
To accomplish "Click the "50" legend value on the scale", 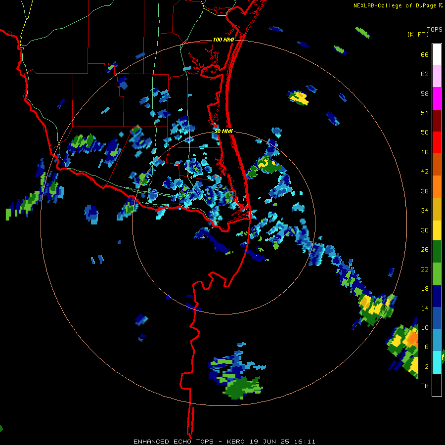I will [425, 133].
